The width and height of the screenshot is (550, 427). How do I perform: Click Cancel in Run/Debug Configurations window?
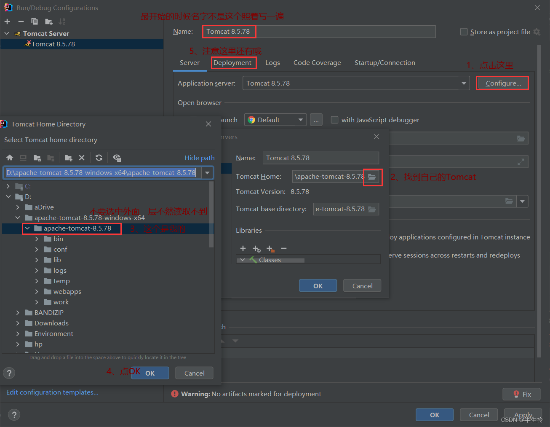[479, 415]
